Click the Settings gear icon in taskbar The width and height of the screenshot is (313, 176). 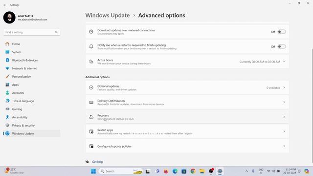[220, 171]
